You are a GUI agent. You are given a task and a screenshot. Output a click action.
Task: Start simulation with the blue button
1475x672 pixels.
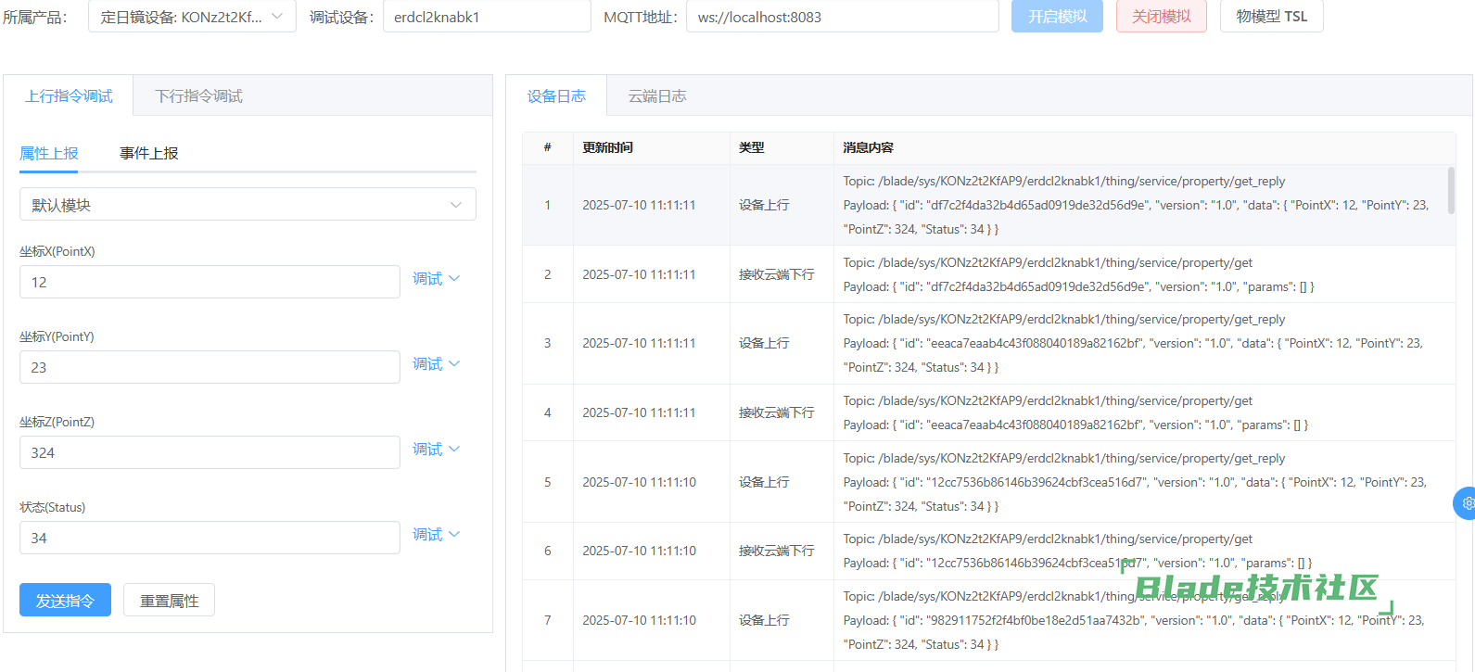[1057, 17]
